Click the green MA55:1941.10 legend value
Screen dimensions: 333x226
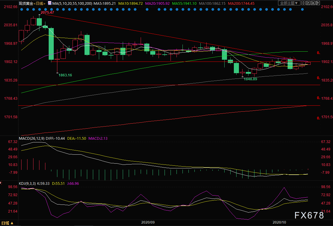(x=184, y=3)
